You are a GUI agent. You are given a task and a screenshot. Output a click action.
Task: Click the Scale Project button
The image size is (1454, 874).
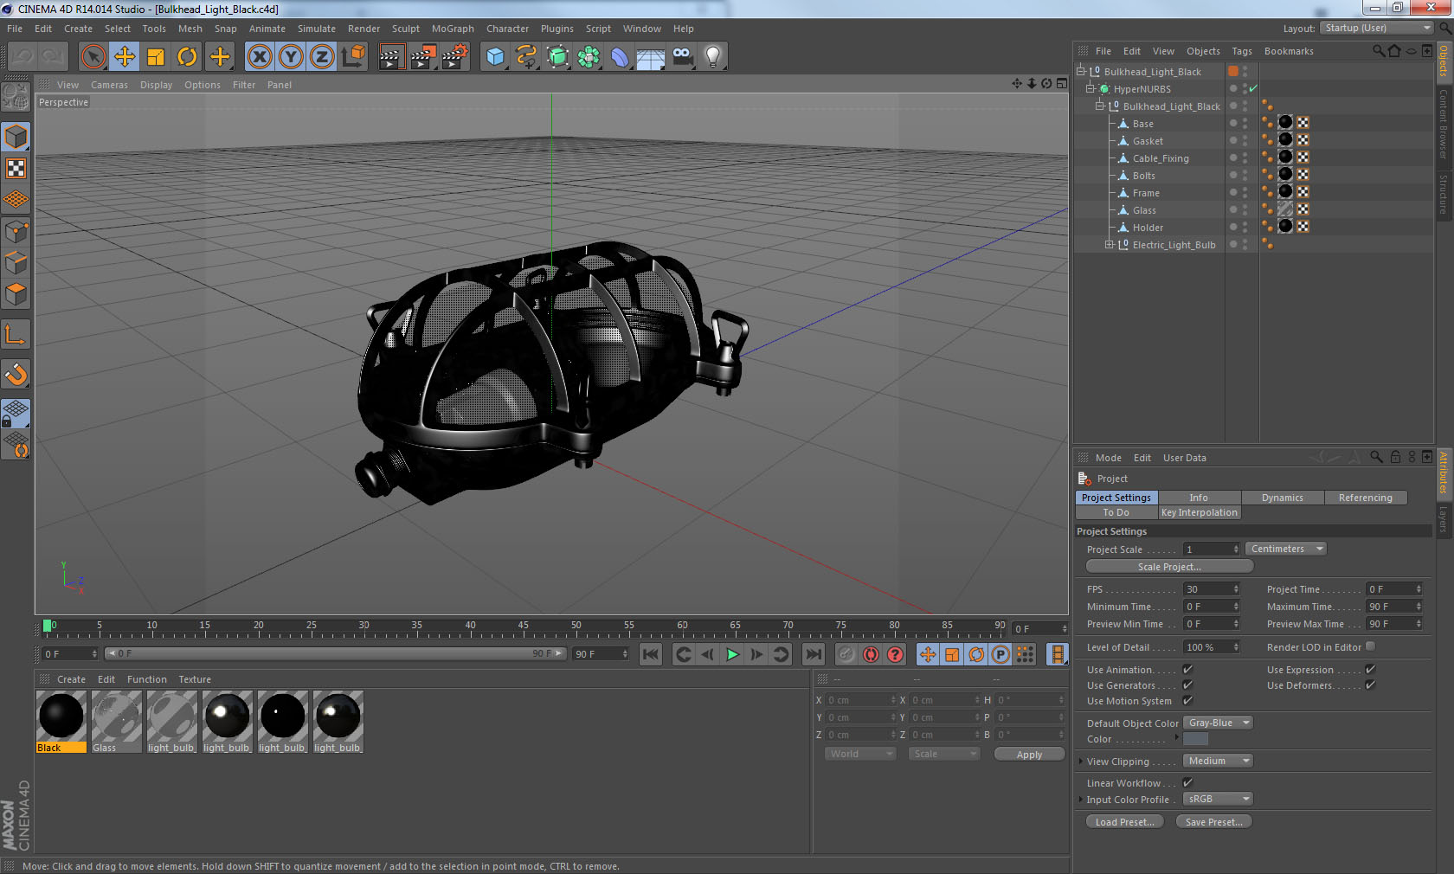pyautogui.click(x=1169, y=567)
